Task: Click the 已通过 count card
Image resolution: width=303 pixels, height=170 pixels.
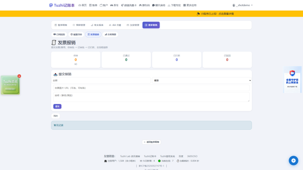Action: coord(126,60)
